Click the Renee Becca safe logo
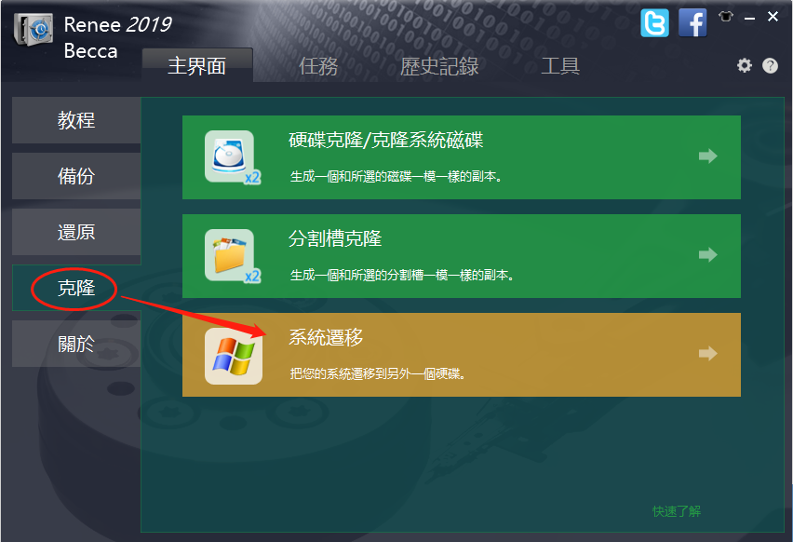The width and height of the screenshot is (793, 542). 34,30
